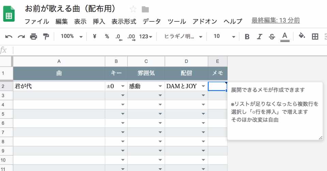Screen dimensions: 327x171
Task: Decrease decimal places
Action: pyautogui.click(x=119, y=37)
